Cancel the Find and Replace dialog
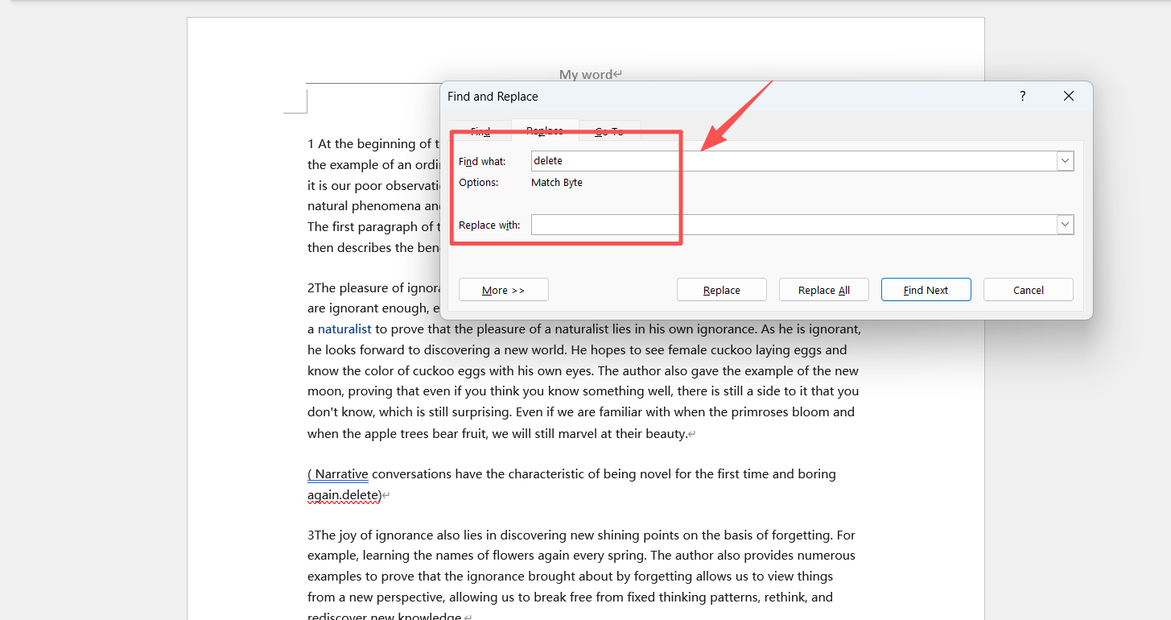 [x=1028, y=290]
